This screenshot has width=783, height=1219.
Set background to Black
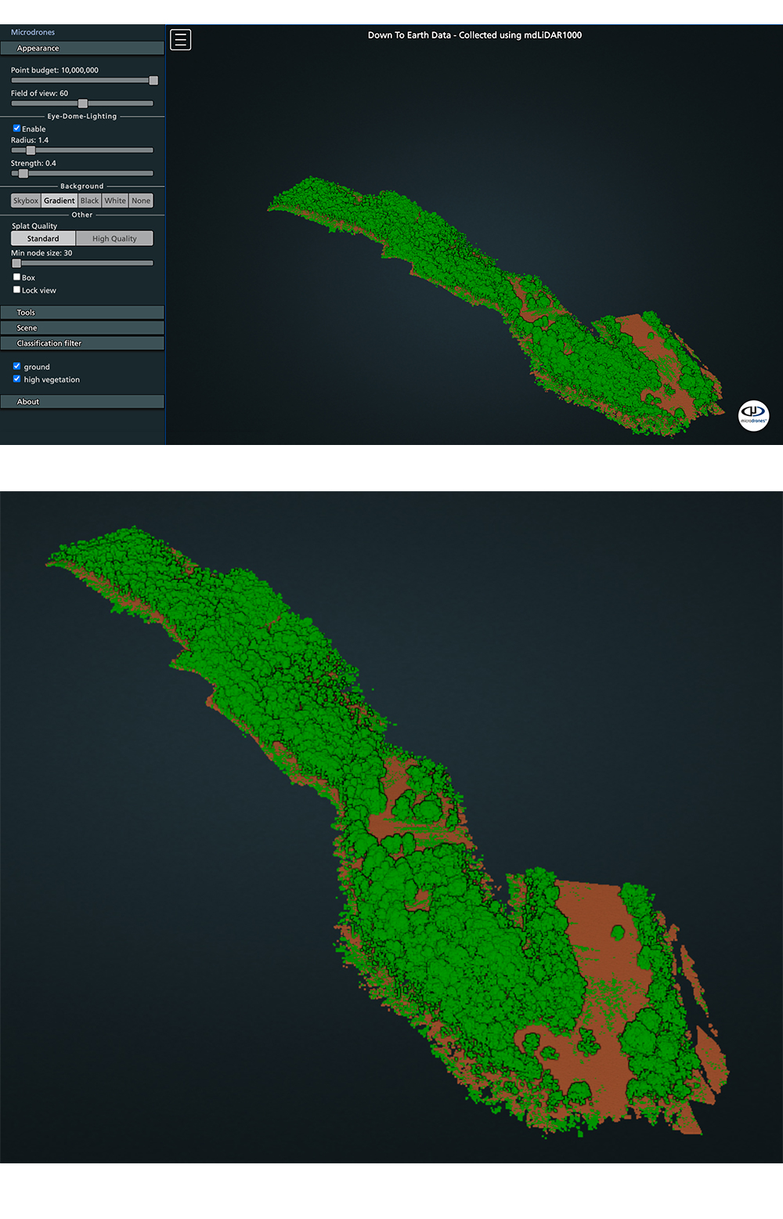[90, 201]
